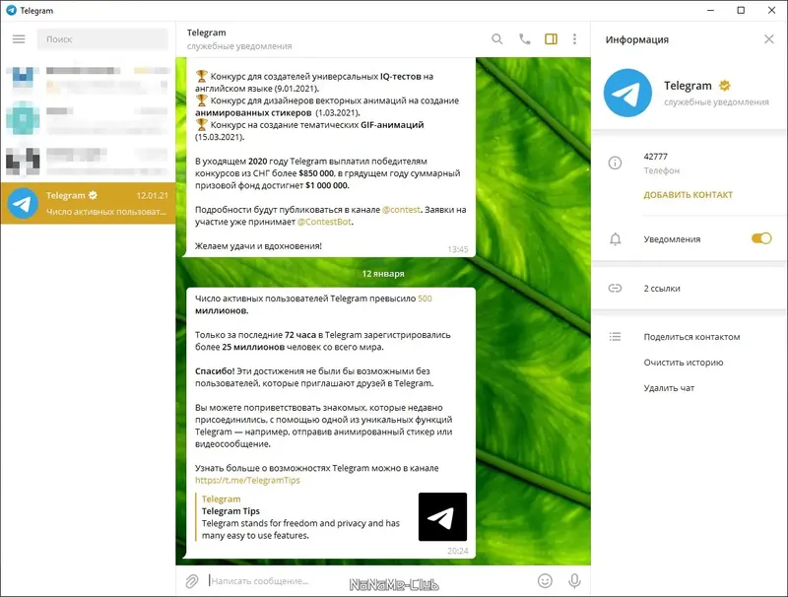Click the trophy emoji before IQ-тестов contest
This screenshot has width=788, height=597.
tap(202, 77)
